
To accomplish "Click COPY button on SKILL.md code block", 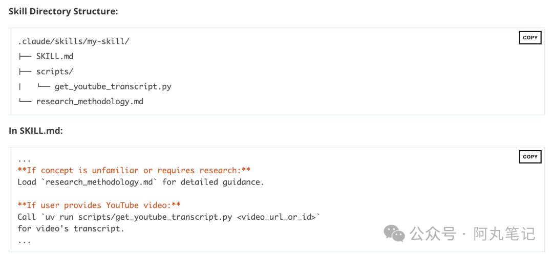I will 530,157.
